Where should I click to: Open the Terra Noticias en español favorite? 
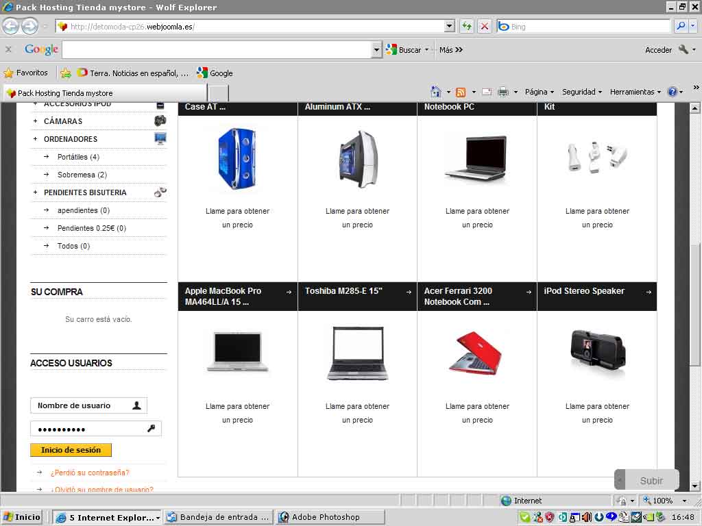[132, 73]
